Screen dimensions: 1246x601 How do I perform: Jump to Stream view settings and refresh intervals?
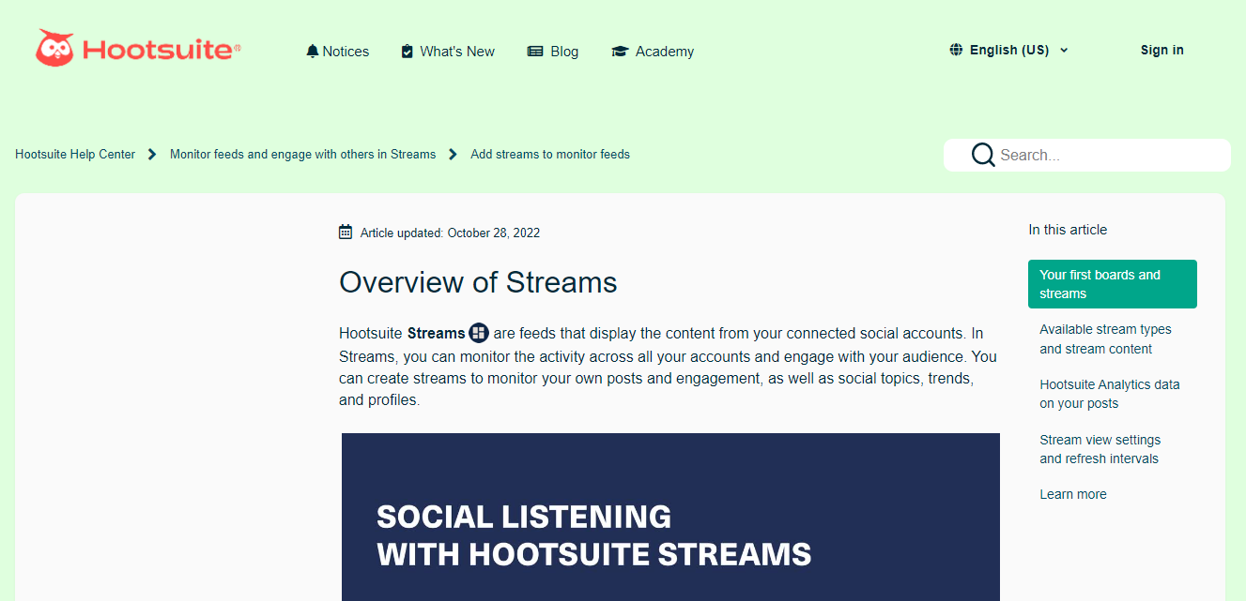point(1100,449)
